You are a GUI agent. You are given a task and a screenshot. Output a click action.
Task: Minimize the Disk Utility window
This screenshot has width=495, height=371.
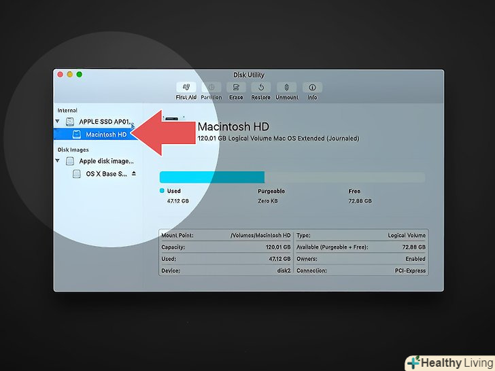[70, 75]
